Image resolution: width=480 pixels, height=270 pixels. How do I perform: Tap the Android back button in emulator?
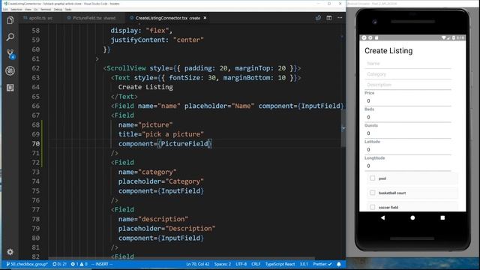(382, 217)
